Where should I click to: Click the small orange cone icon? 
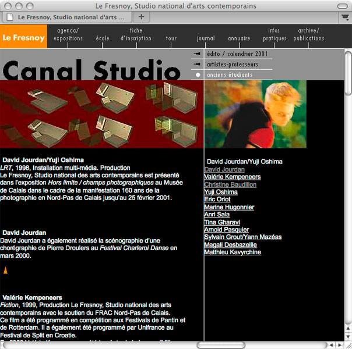[6, 270]
